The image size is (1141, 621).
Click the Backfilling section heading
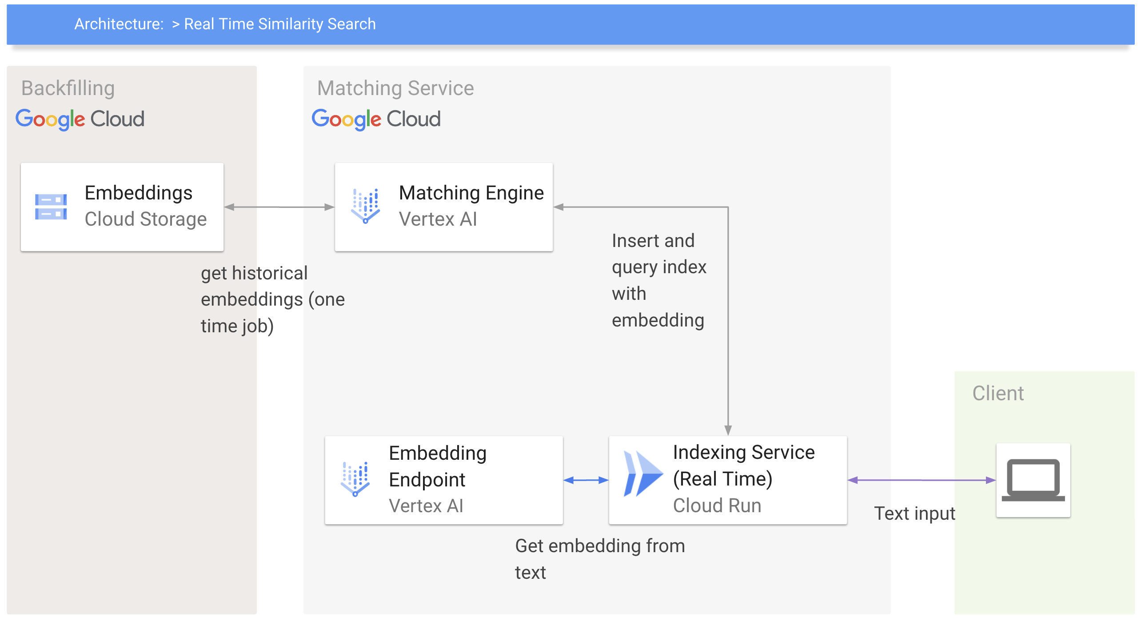click(x=68, y=88)
